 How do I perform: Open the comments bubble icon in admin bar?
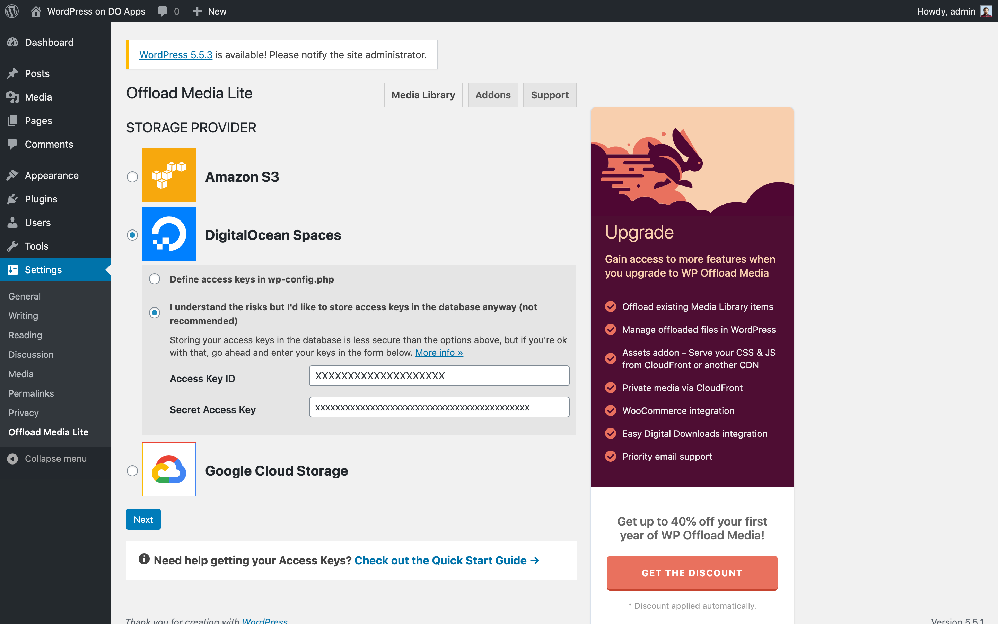pos(163,11)
